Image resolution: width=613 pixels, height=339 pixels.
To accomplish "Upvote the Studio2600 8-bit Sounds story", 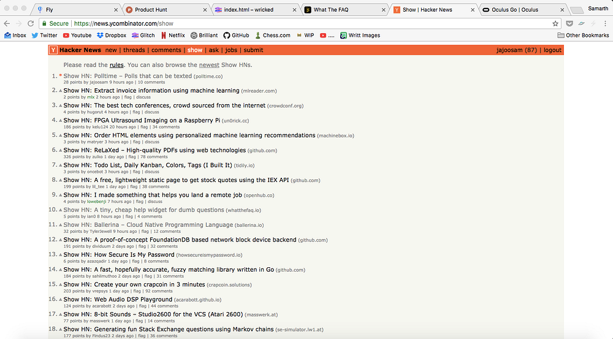I will [61, 314].
